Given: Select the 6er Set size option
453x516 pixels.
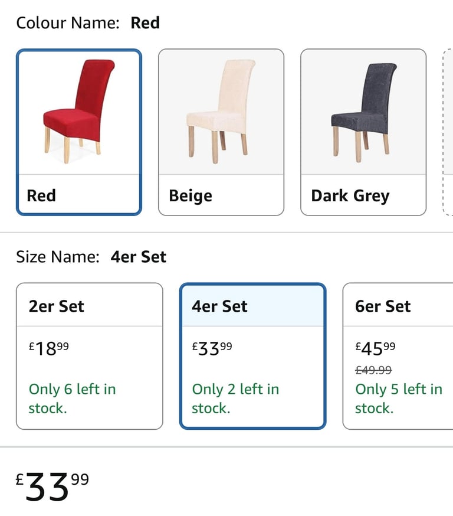Looking at the screenshot, I should pyautogui.click(x=398, y=356).
